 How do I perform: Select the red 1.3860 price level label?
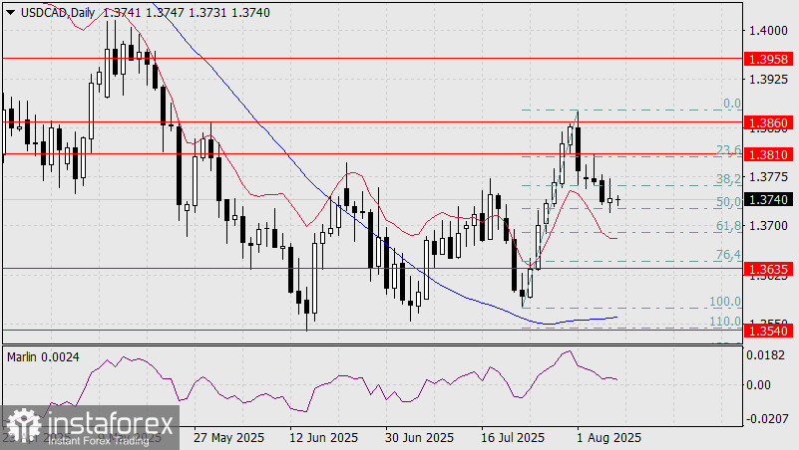(768, 122)
